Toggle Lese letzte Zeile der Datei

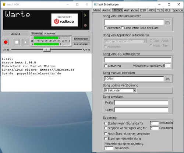tap(122, 28)
